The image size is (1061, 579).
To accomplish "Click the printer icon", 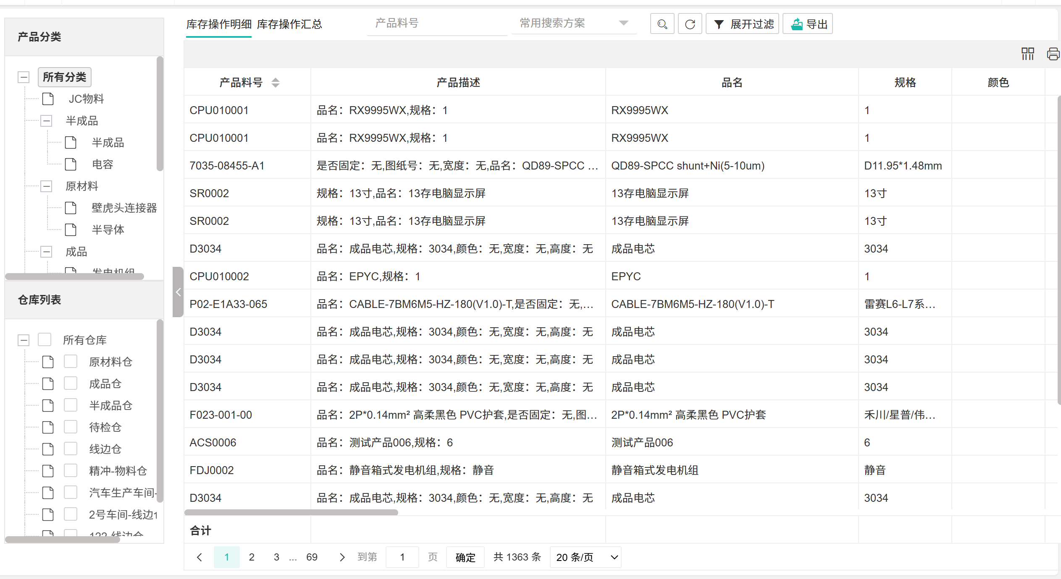I will [1053, 54].
